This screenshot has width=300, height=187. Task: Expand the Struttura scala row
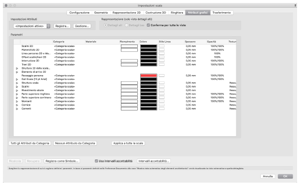(x=17, y=83)
